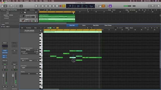
Task: Open piano roll Edit dropdown menu
Action: [x=23, y=28]
